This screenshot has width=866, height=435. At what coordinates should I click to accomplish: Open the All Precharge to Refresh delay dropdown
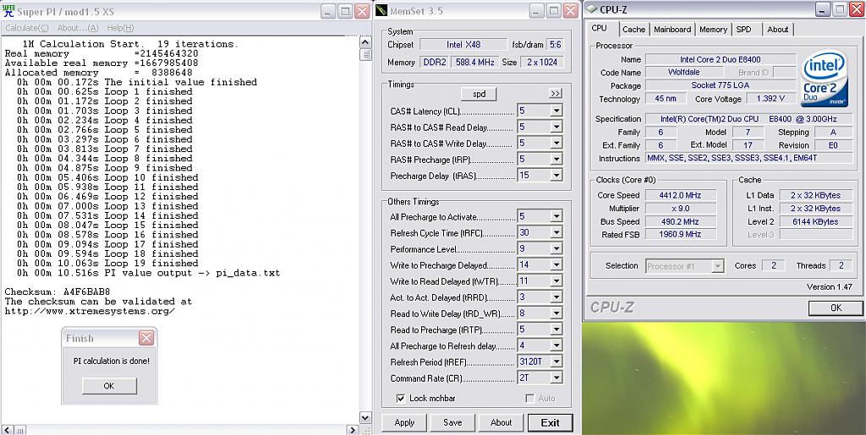(x=556, y=345)
